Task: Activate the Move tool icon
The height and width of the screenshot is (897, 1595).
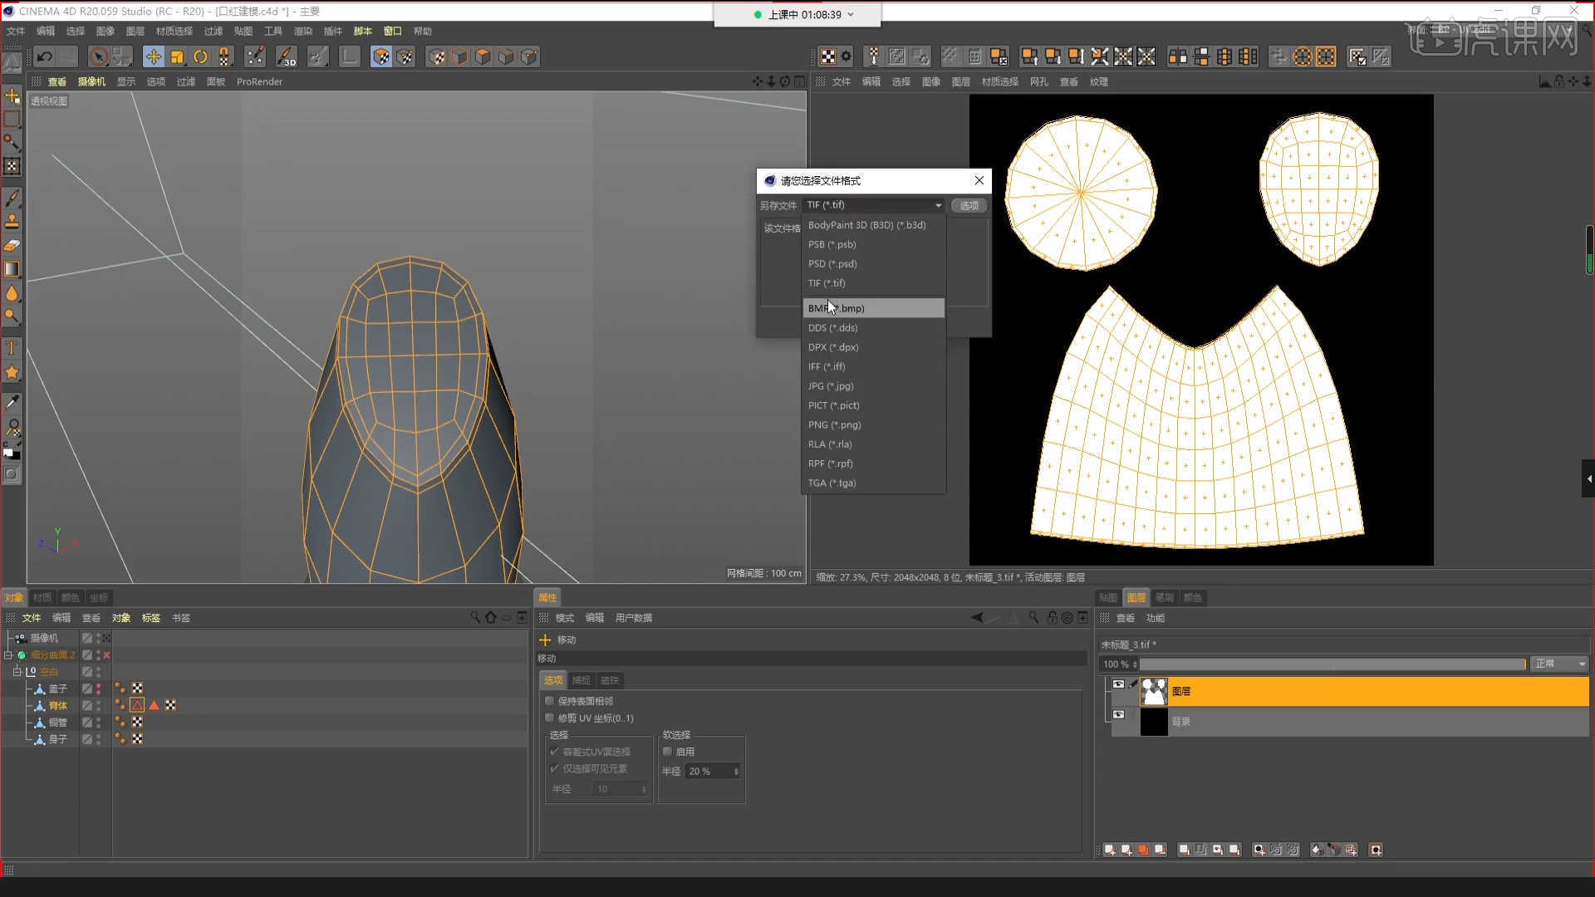Action: click(x=154, y=56)
